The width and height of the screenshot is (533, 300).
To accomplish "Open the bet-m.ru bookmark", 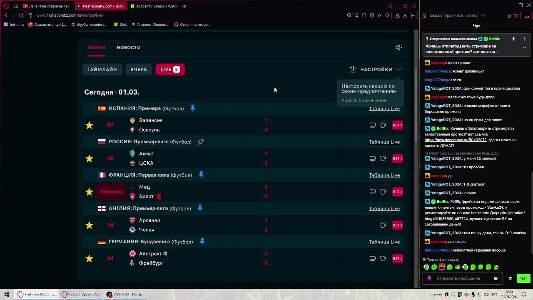I will point(14,25).
